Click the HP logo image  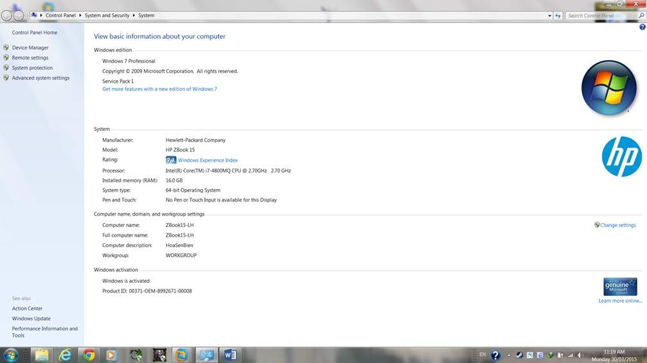(x=621, y=156)
